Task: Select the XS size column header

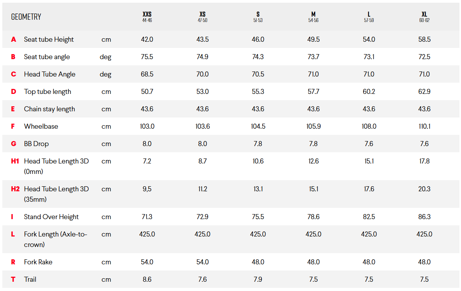Action: tap(202, 17)
